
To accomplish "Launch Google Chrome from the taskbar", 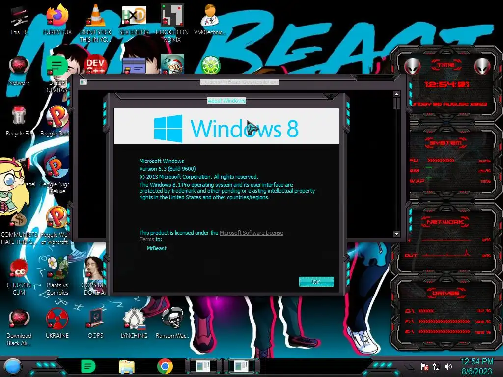I will 165,366.
